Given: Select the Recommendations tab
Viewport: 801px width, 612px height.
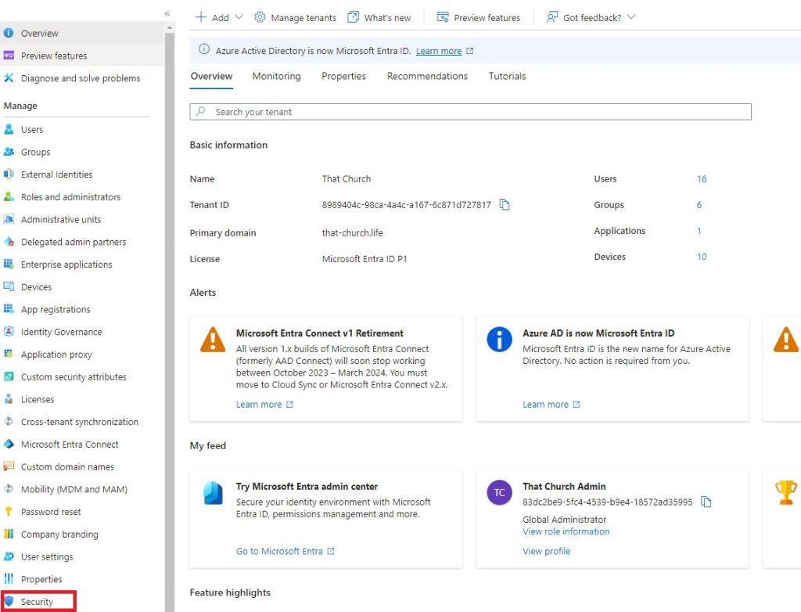Looking at the screenshot, I should tap(428, 76).
